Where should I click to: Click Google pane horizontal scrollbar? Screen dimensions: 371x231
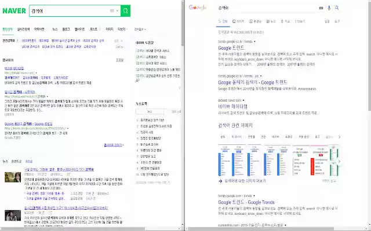[260, 229]
